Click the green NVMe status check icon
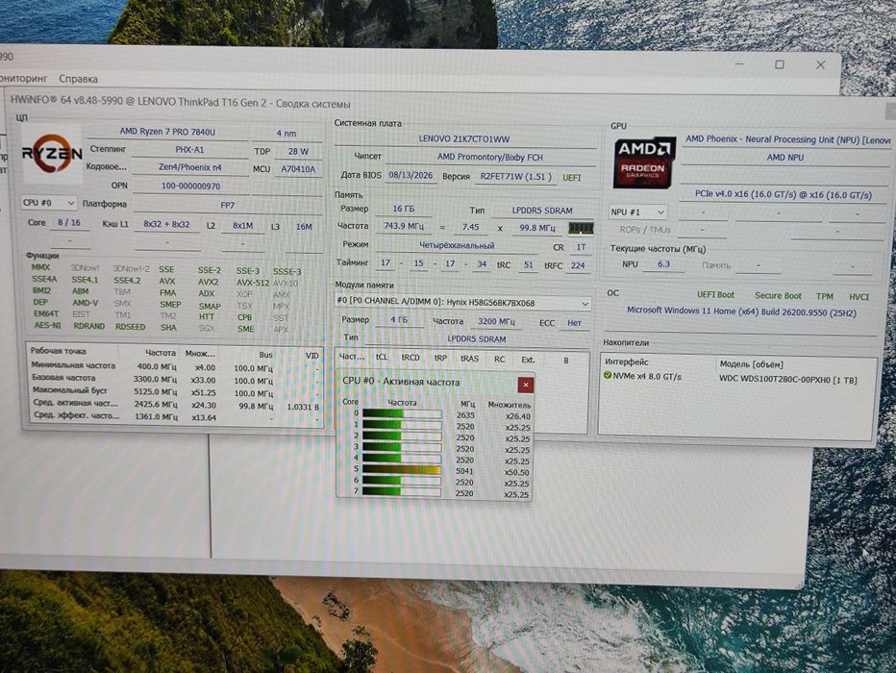Viewport: 896px width, 673px height. [x=608, y=376]
